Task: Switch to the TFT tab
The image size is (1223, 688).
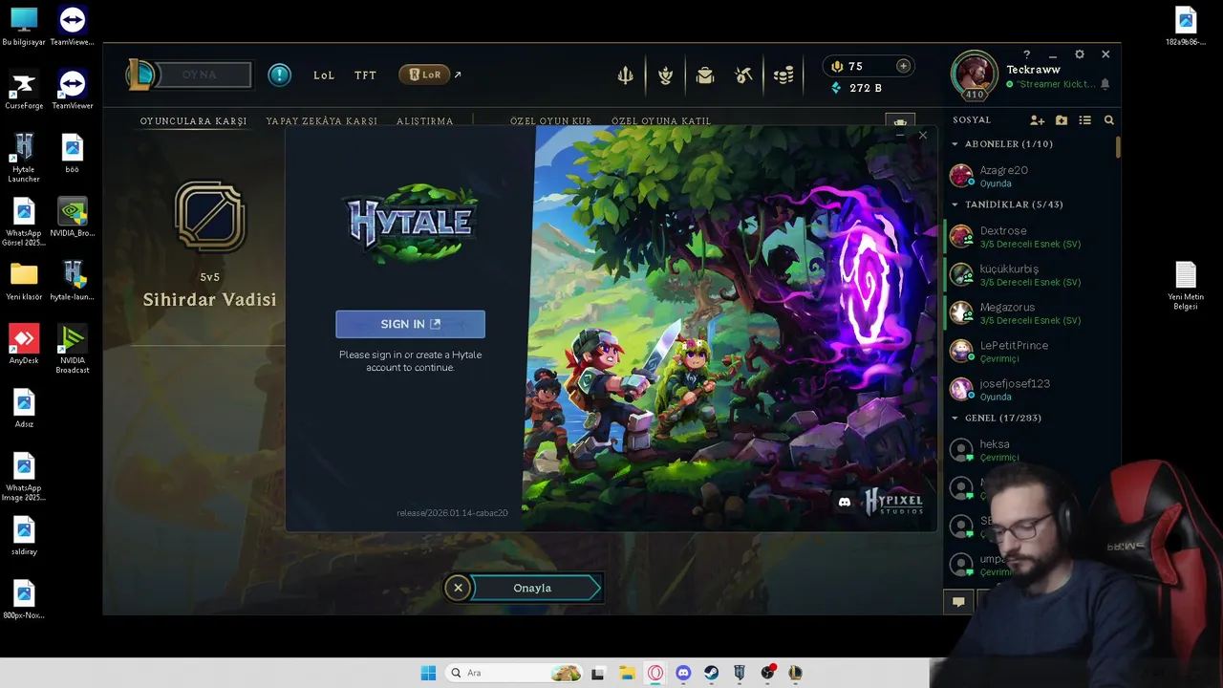Action: click(x=365, y=75)
